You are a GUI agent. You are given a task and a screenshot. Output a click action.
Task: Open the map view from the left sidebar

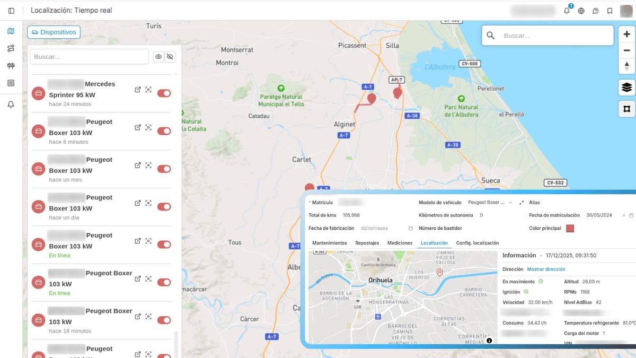click(11, 31)
